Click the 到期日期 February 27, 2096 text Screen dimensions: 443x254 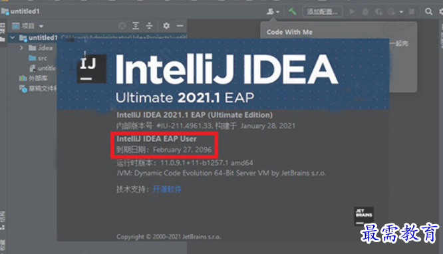click(x=164, y=150)
